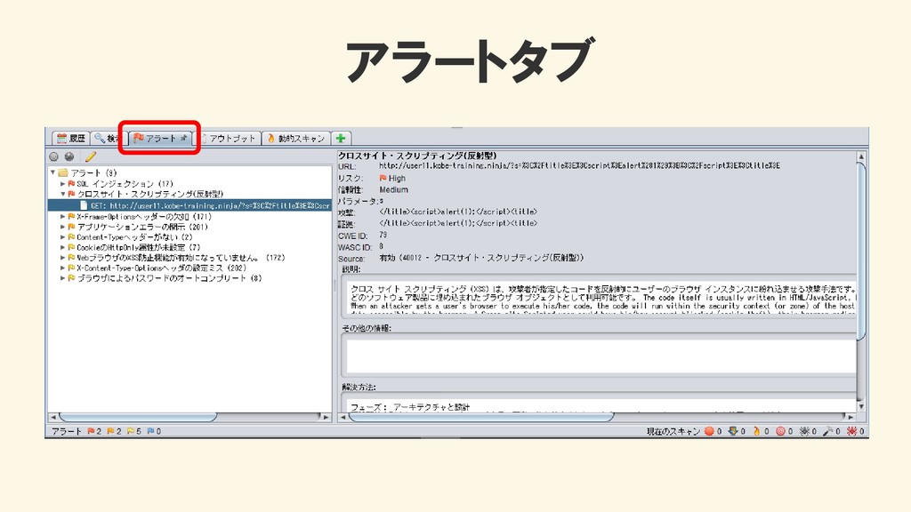The height and width of the screenshot is (512, 911).
Task: Expand the SQL インジェクション (17) node
Action: point(63,183)
